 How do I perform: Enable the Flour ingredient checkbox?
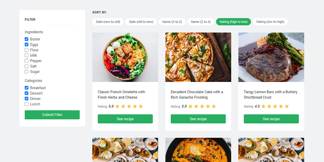26,50
